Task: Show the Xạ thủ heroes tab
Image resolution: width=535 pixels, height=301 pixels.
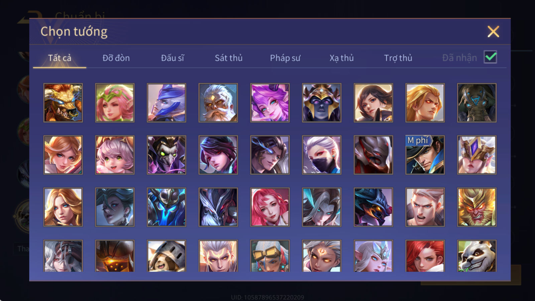Action: [x=341, y=58]
